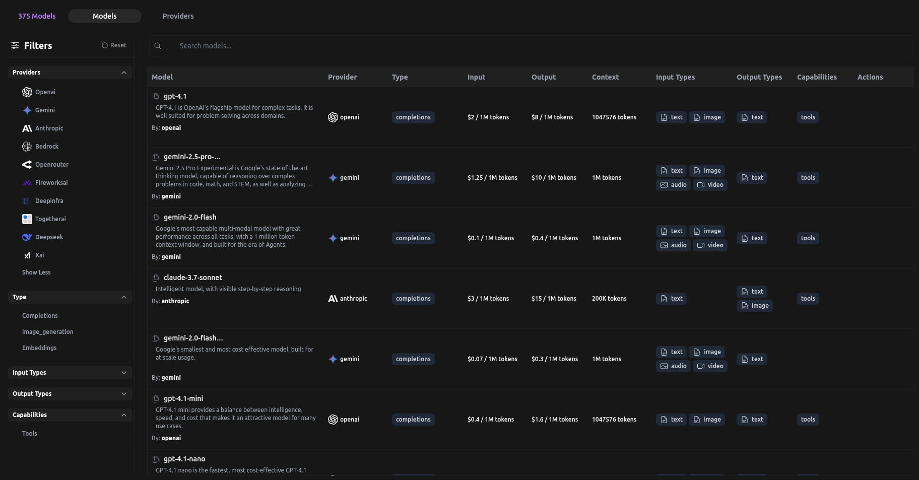Reset all filters
This screenshot has height=480, width=919.
pyautogui.click(x=114, y=45)
